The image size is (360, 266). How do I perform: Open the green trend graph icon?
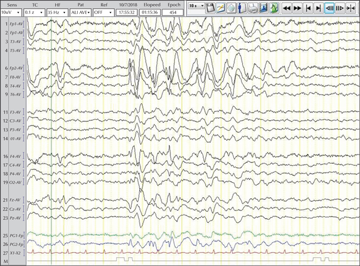click(x=274, y=8)
